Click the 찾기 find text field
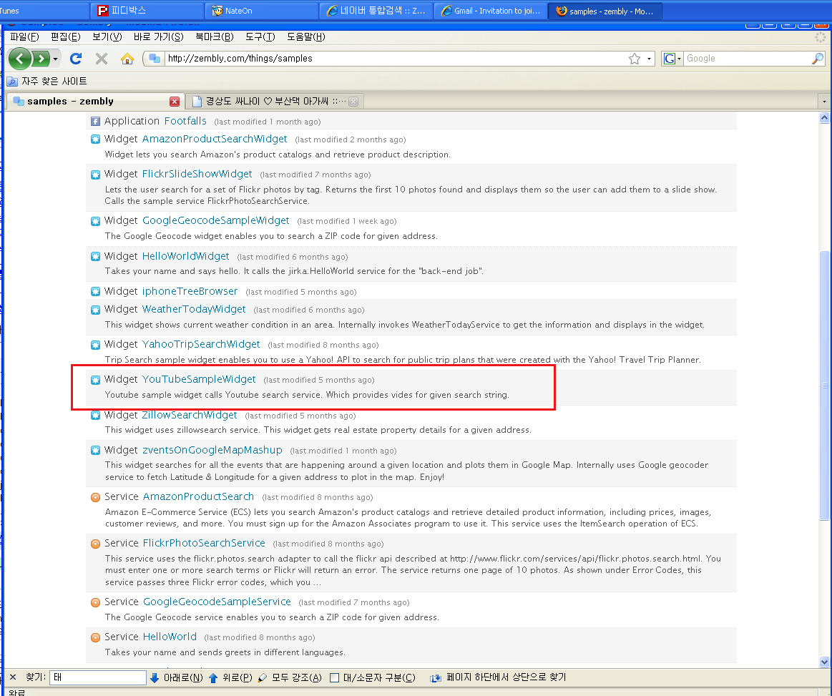The image size is (832, 696). [97, 677]
